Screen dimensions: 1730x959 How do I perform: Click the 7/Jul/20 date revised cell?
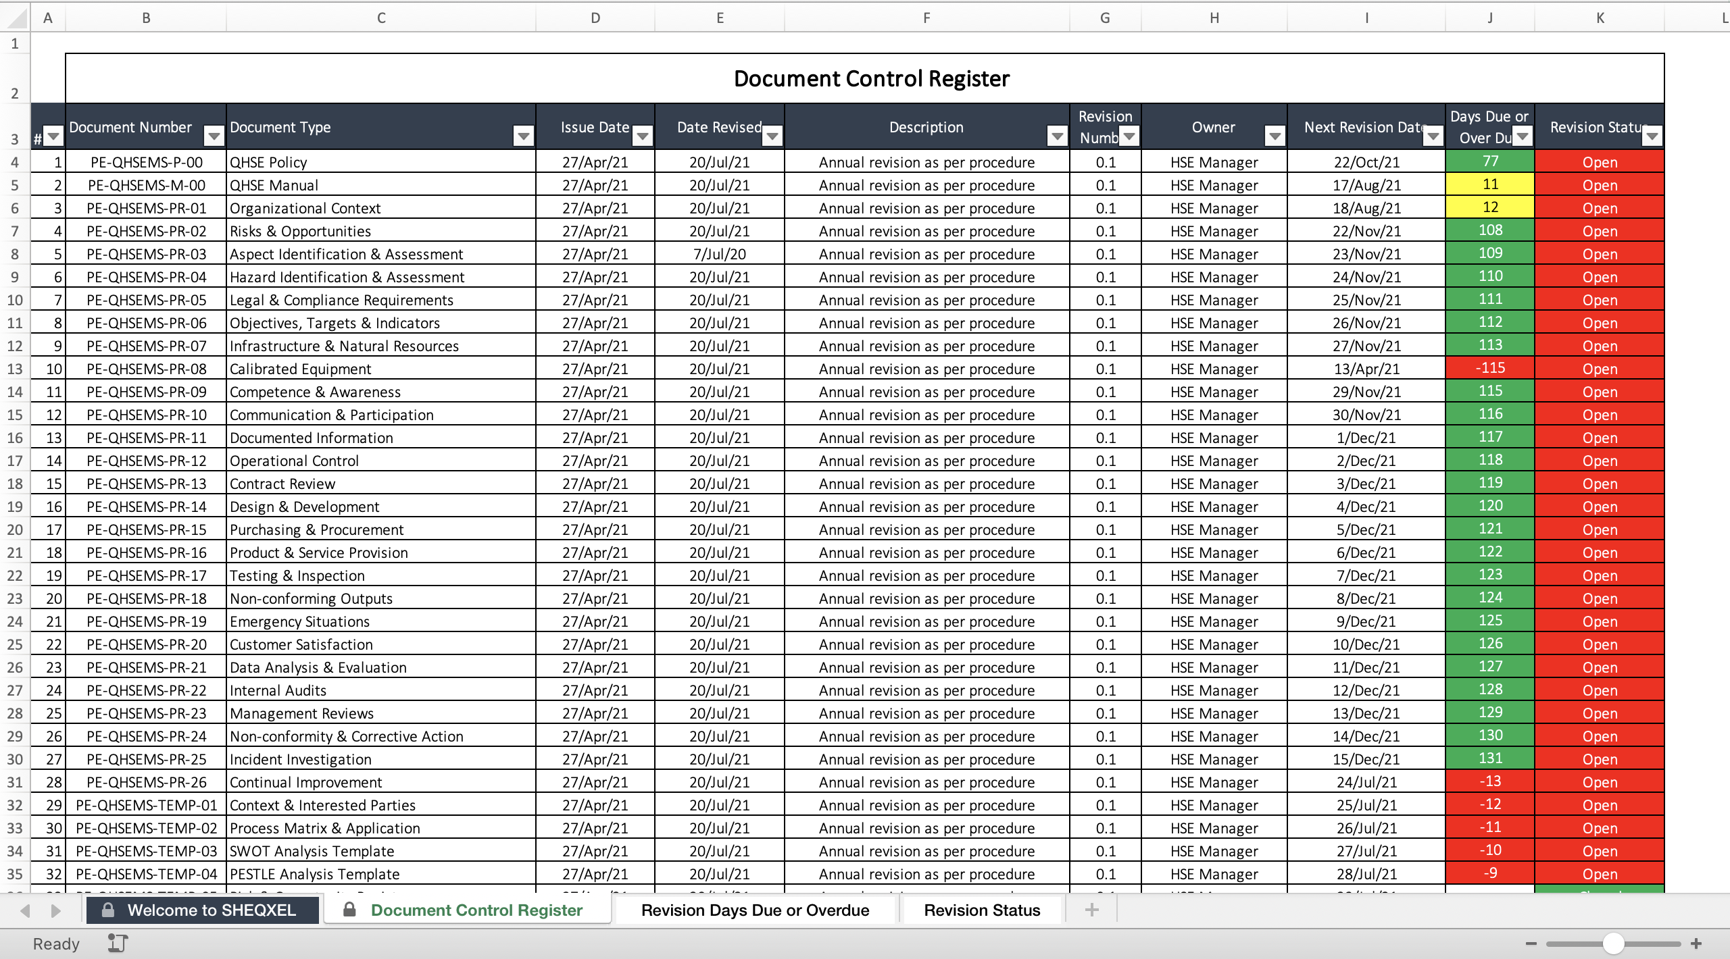720,254
